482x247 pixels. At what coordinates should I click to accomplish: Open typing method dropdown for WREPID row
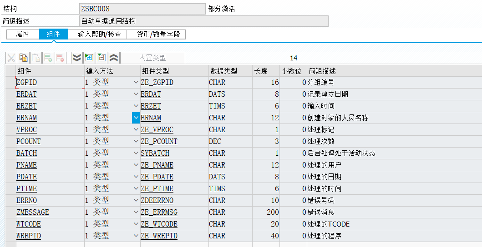pyautogui.click(x=136, y=236)
